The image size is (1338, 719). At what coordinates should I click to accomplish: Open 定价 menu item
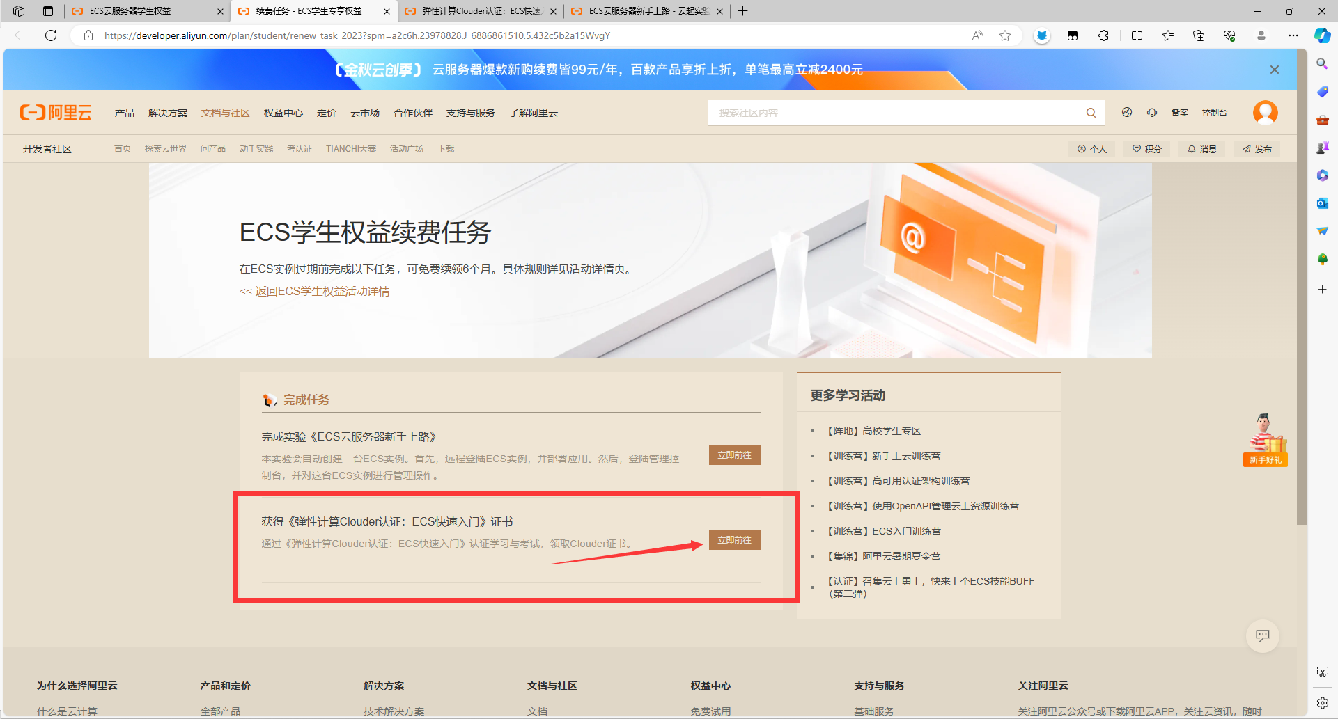coord(327,113)
